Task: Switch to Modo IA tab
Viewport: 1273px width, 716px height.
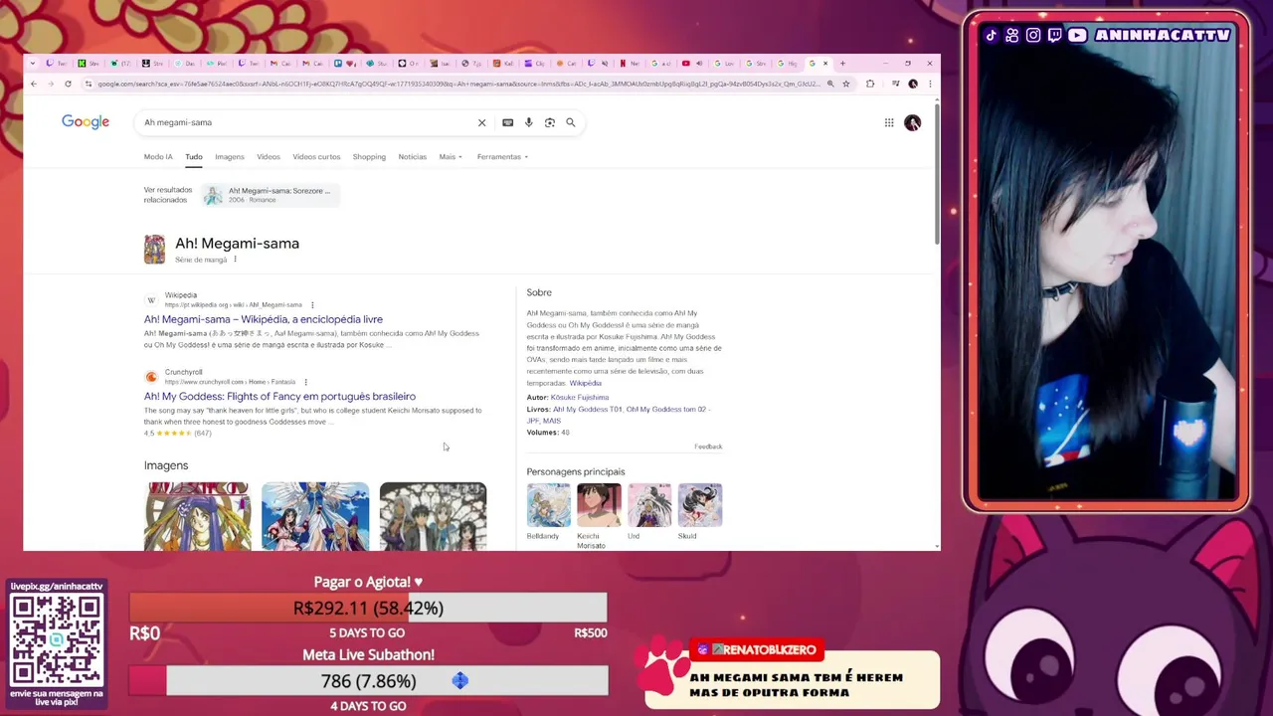Action: click(x=158, y=157)
